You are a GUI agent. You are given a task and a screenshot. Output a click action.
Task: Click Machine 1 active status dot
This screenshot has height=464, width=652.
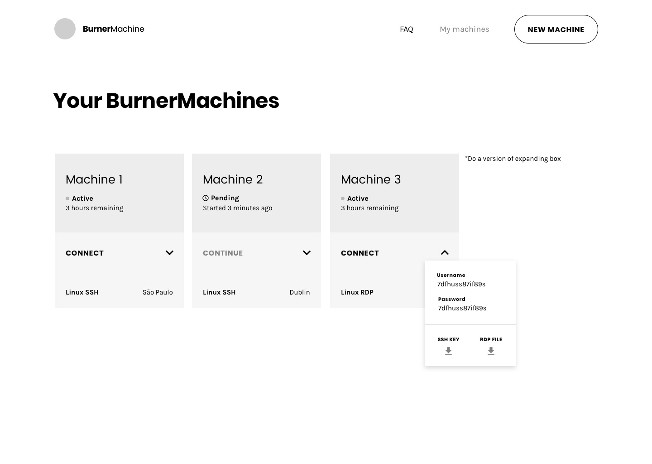pos(67,198)
